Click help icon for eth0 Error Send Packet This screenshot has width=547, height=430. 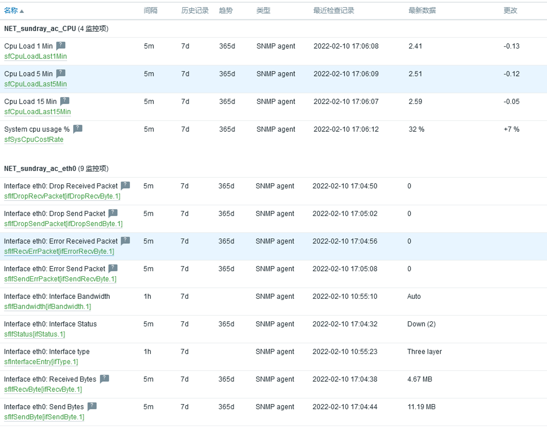click(x=113, y=268)
